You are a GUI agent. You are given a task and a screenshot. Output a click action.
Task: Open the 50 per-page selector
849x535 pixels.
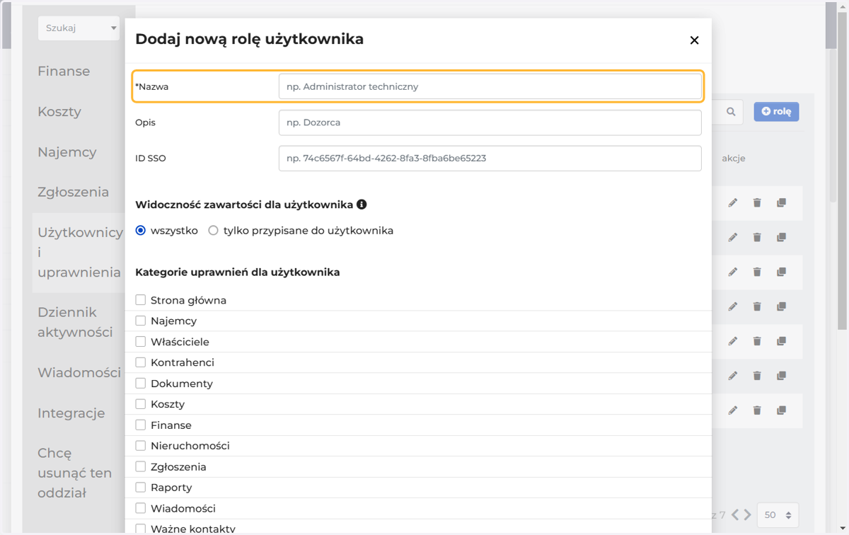778,515
